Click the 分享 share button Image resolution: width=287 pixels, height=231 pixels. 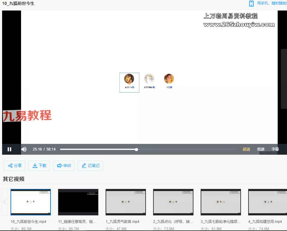[x=14, y=166]
